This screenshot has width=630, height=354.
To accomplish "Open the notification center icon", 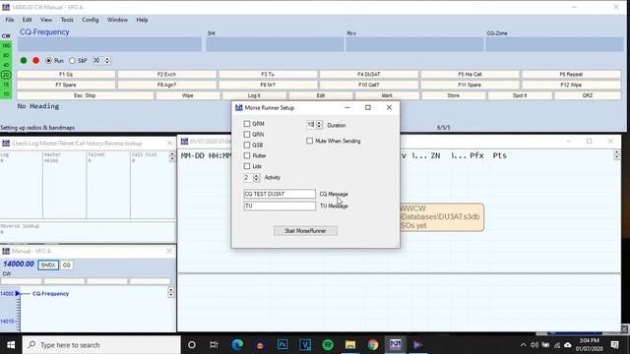I will (x=614, y=345).
